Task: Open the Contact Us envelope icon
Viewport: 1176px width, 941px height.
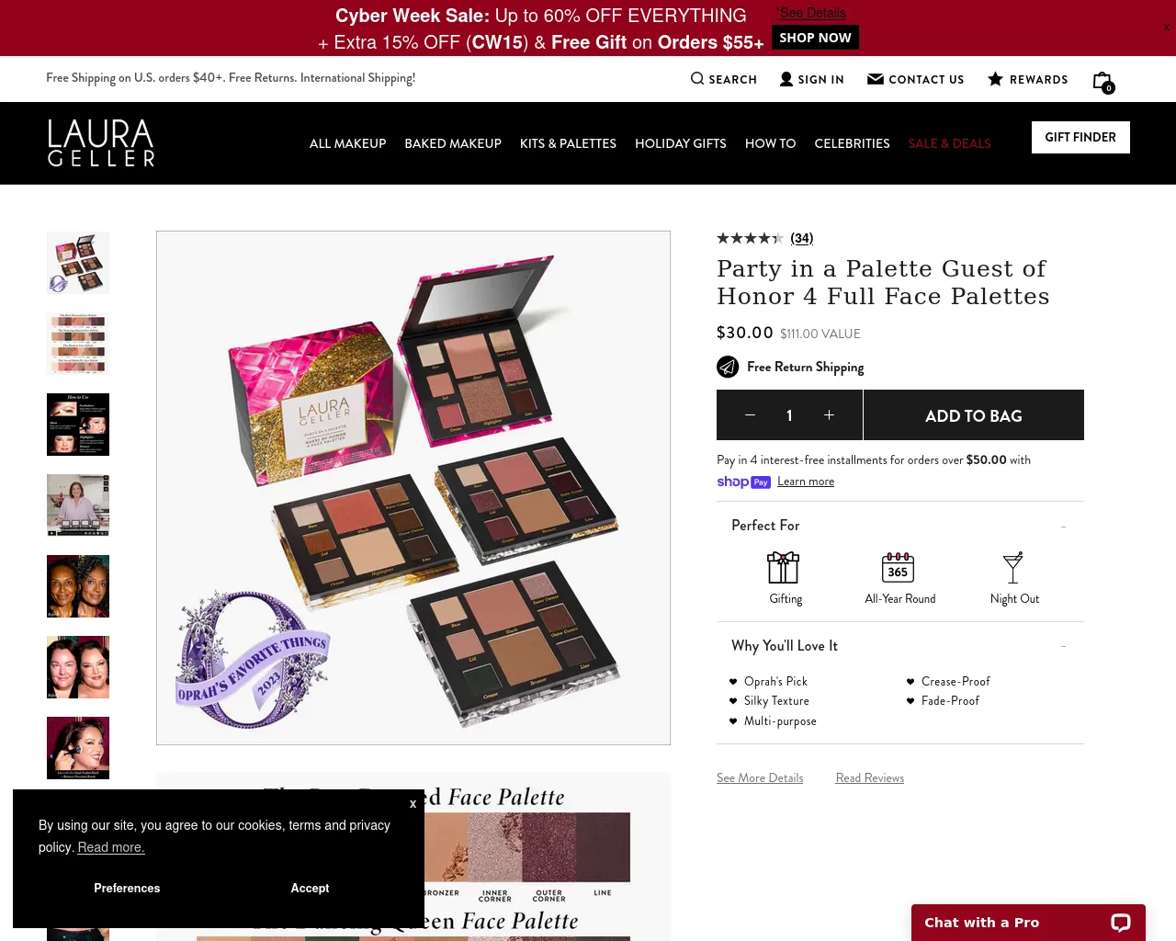Action: click(876, 79)
